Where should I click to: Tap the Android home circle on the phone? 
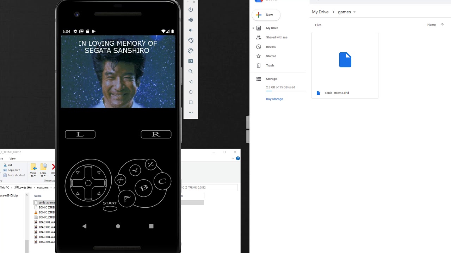pos(118,226)
